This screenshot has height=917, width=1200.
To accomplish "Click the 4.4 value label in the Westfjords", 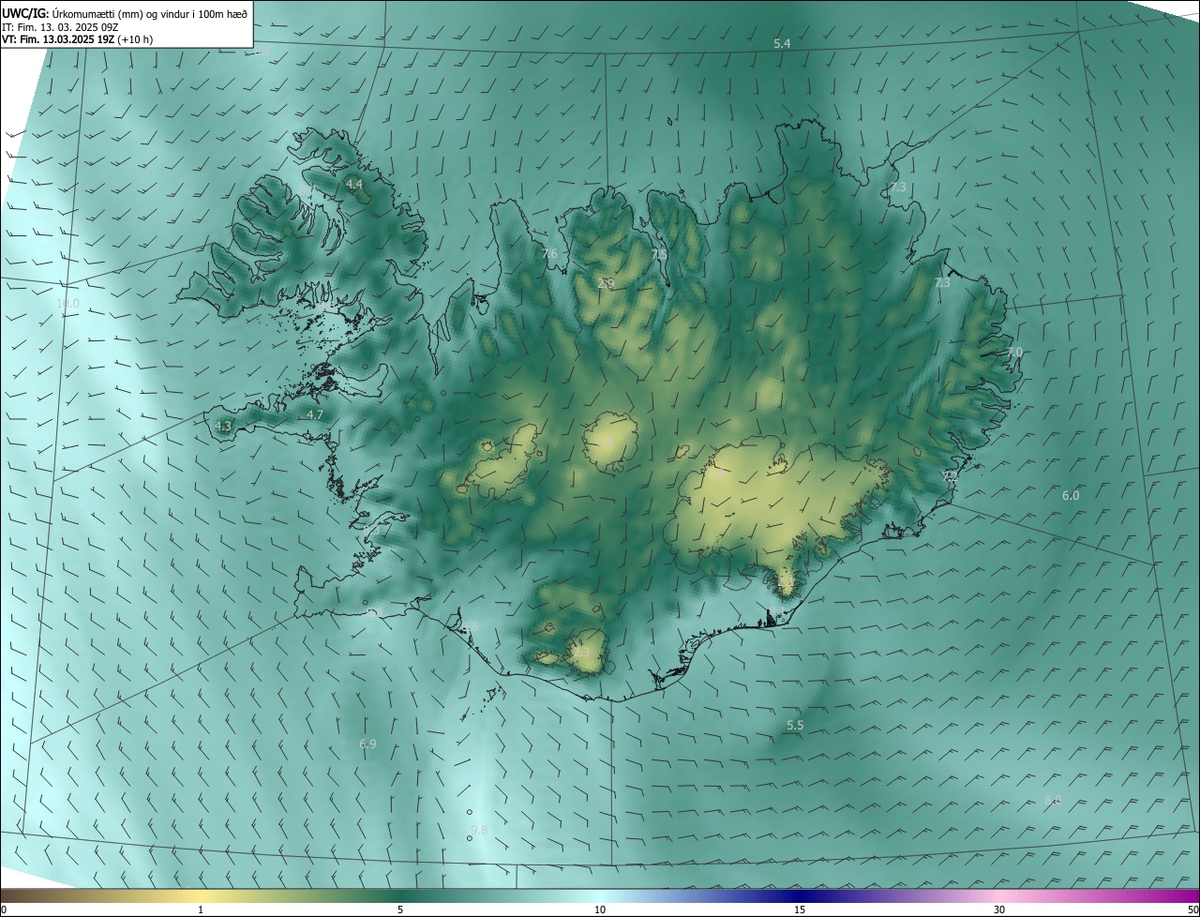I will click(354, 185).
